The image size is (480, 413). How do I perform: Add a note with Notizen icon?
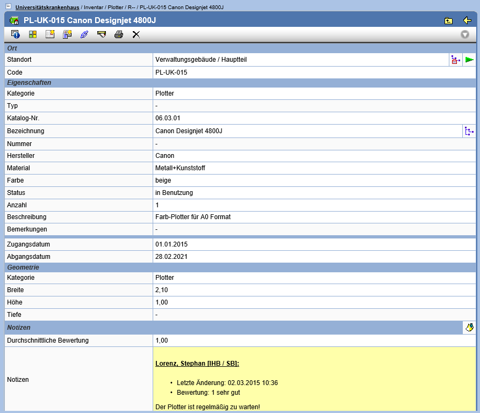point(469,327)
